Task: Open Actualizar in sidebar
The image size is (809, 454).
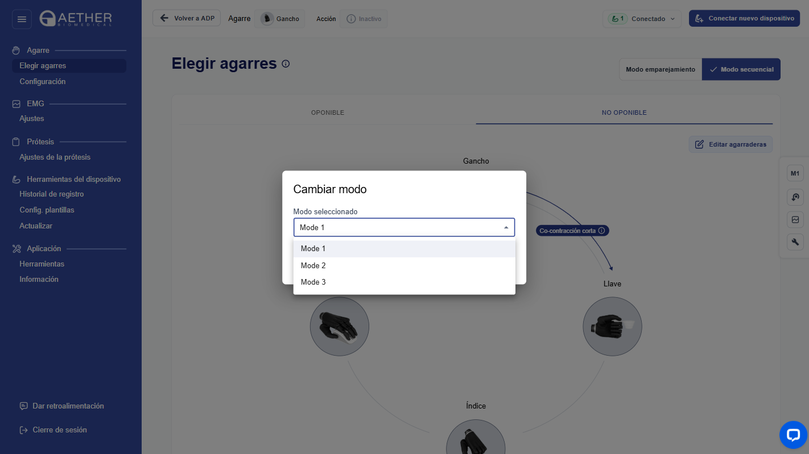Action: pyautogui.click(x=36, y=226)
